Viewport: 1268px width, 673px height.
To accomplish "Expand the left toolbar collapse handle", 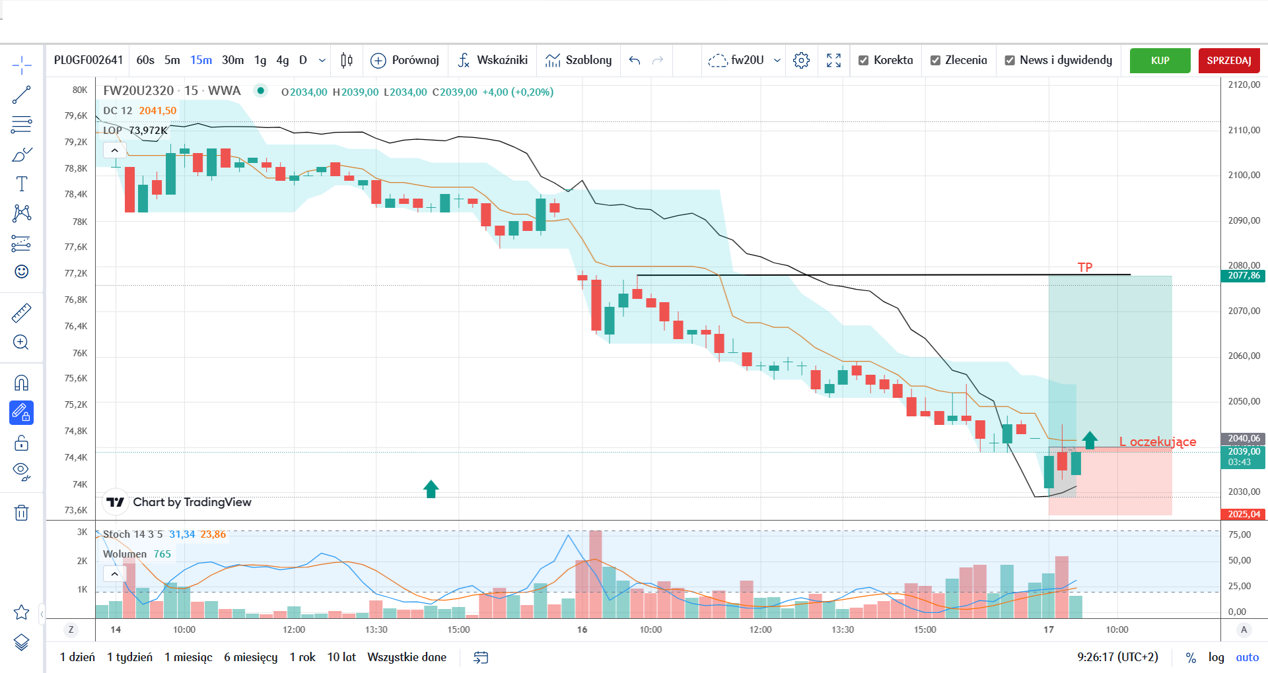I will (42, 614).
